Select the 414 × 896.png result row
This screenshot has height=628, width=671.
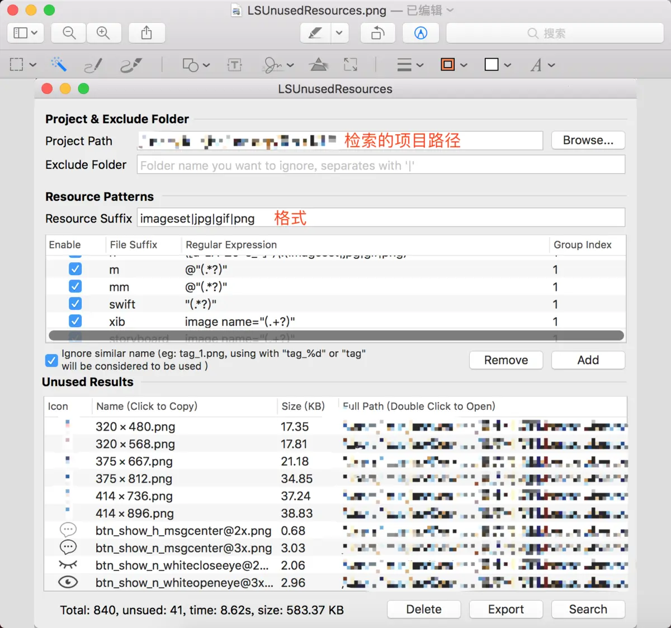[335, 513]
